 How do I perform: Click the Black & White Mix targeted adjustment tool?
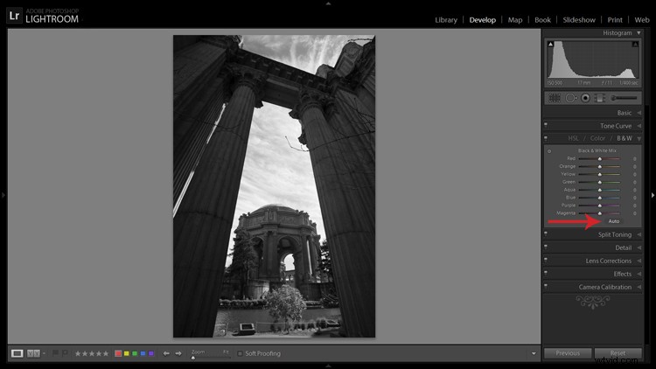coord(549,151)
